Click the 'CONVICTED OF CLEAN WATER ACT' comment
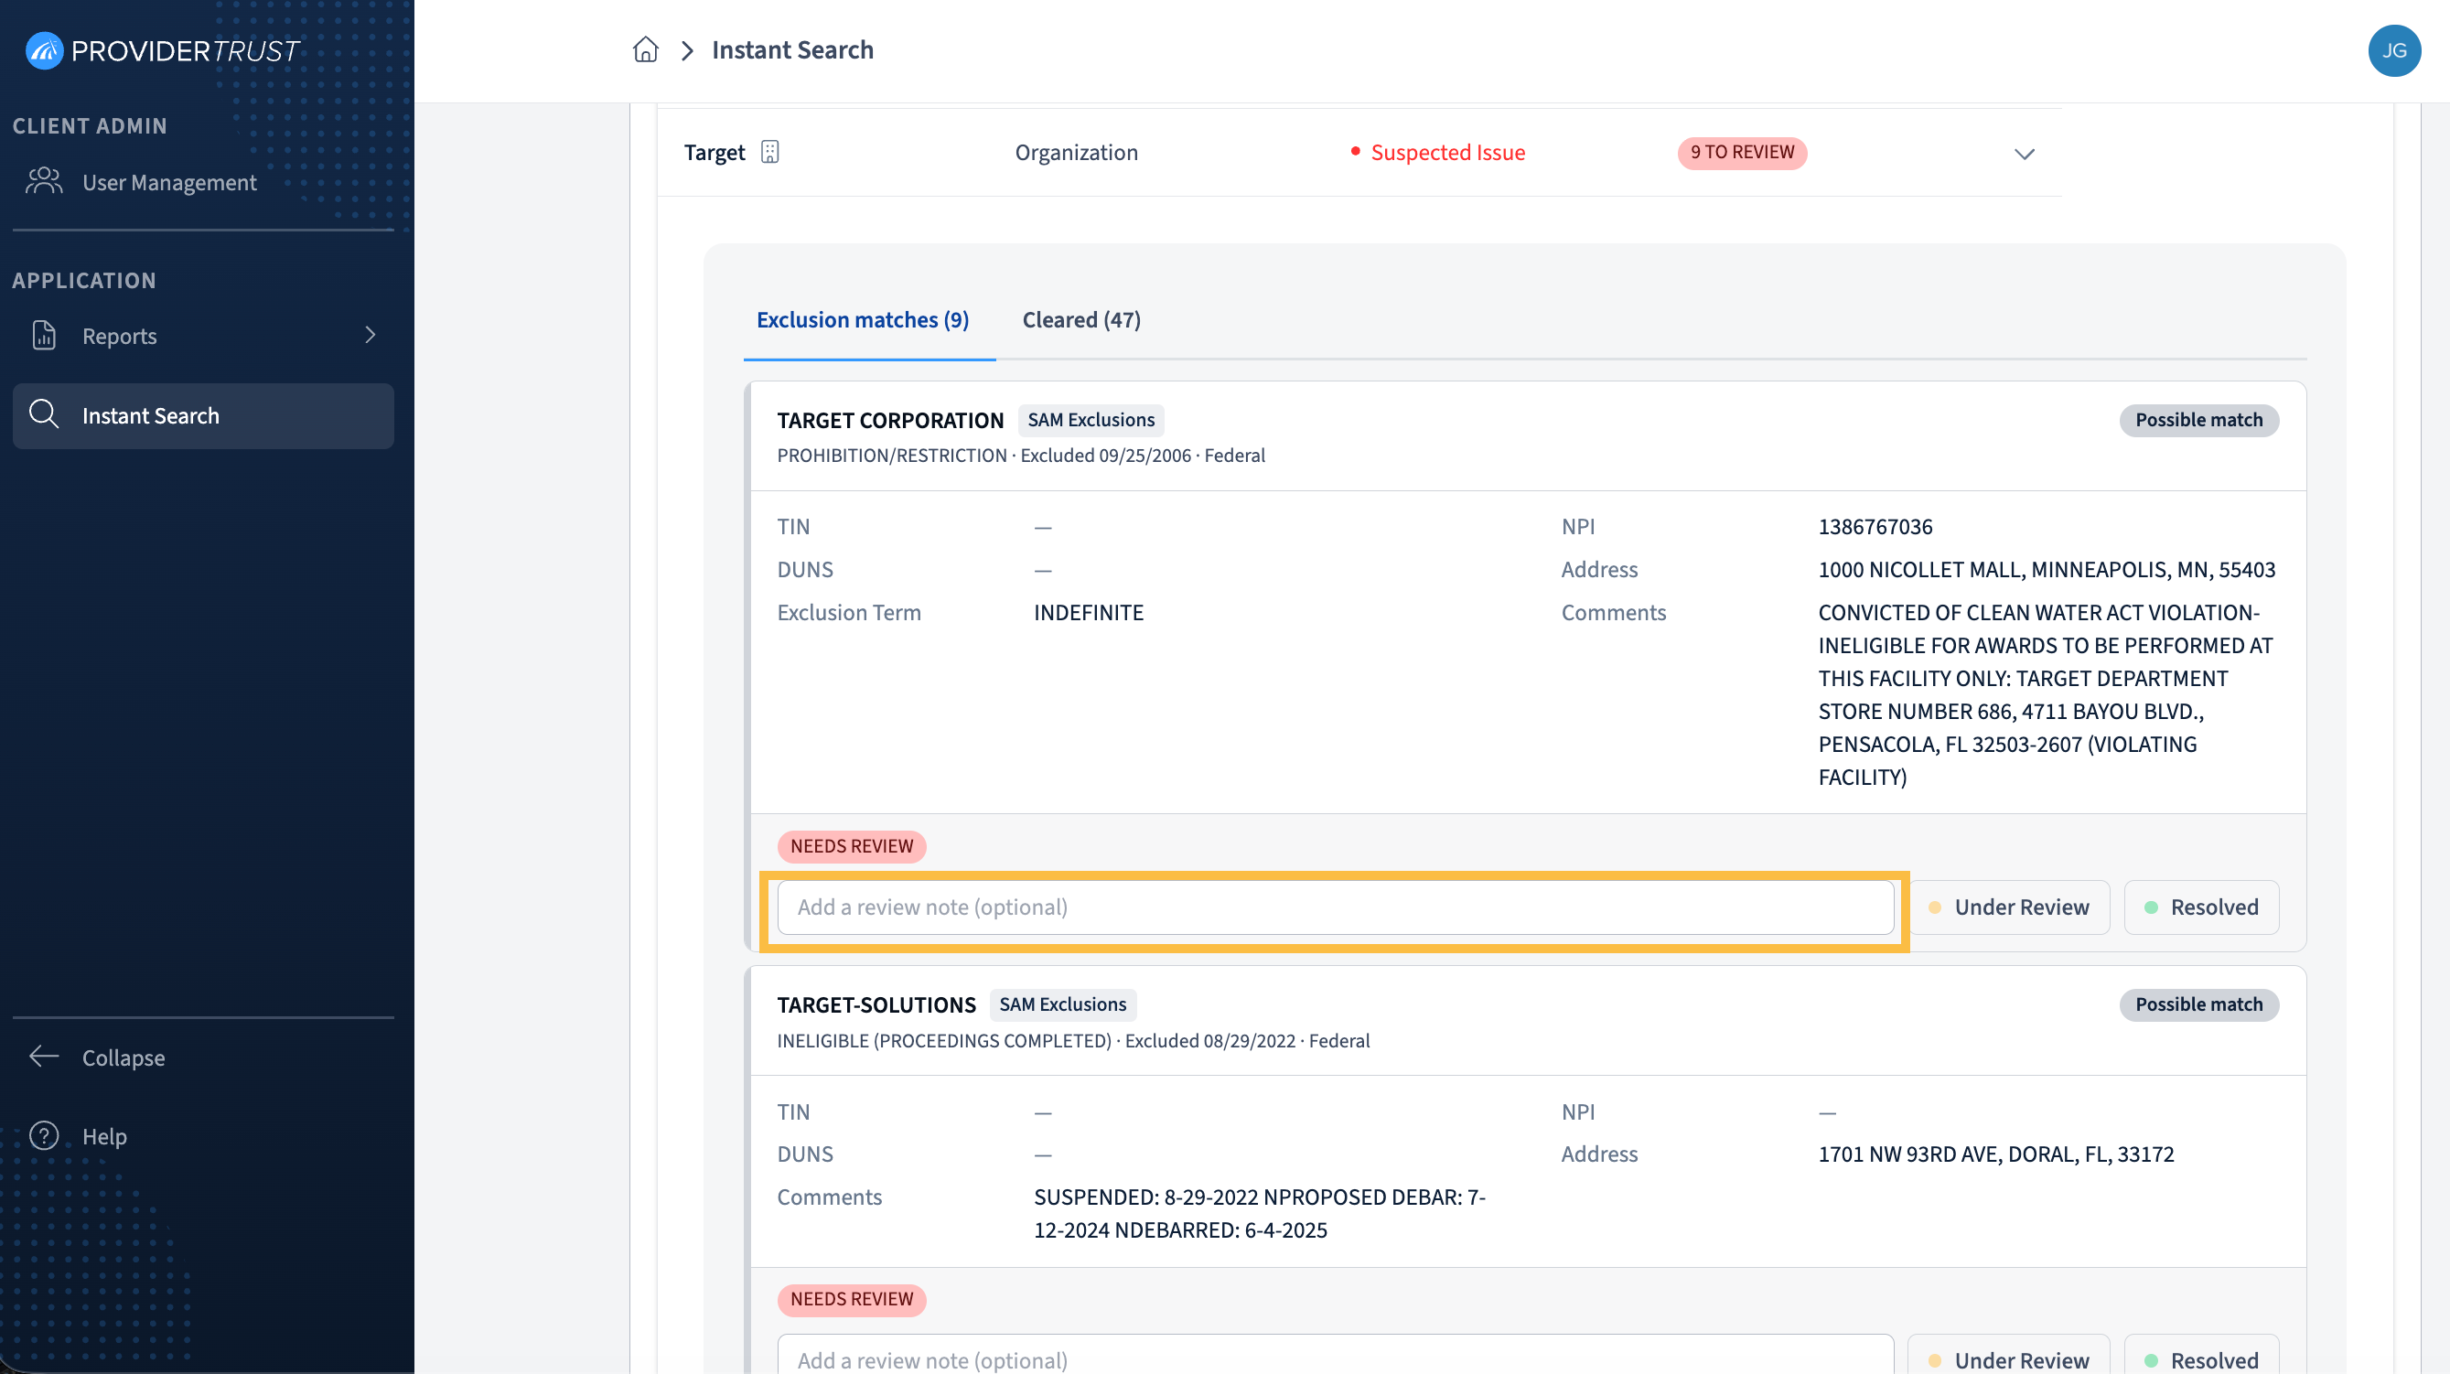Screen dimensions: 2450x1374 pos(2046,694)
